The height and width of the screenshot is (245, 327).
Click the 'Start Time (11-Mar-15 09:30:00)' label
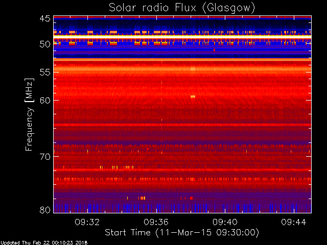coord(182,233)
